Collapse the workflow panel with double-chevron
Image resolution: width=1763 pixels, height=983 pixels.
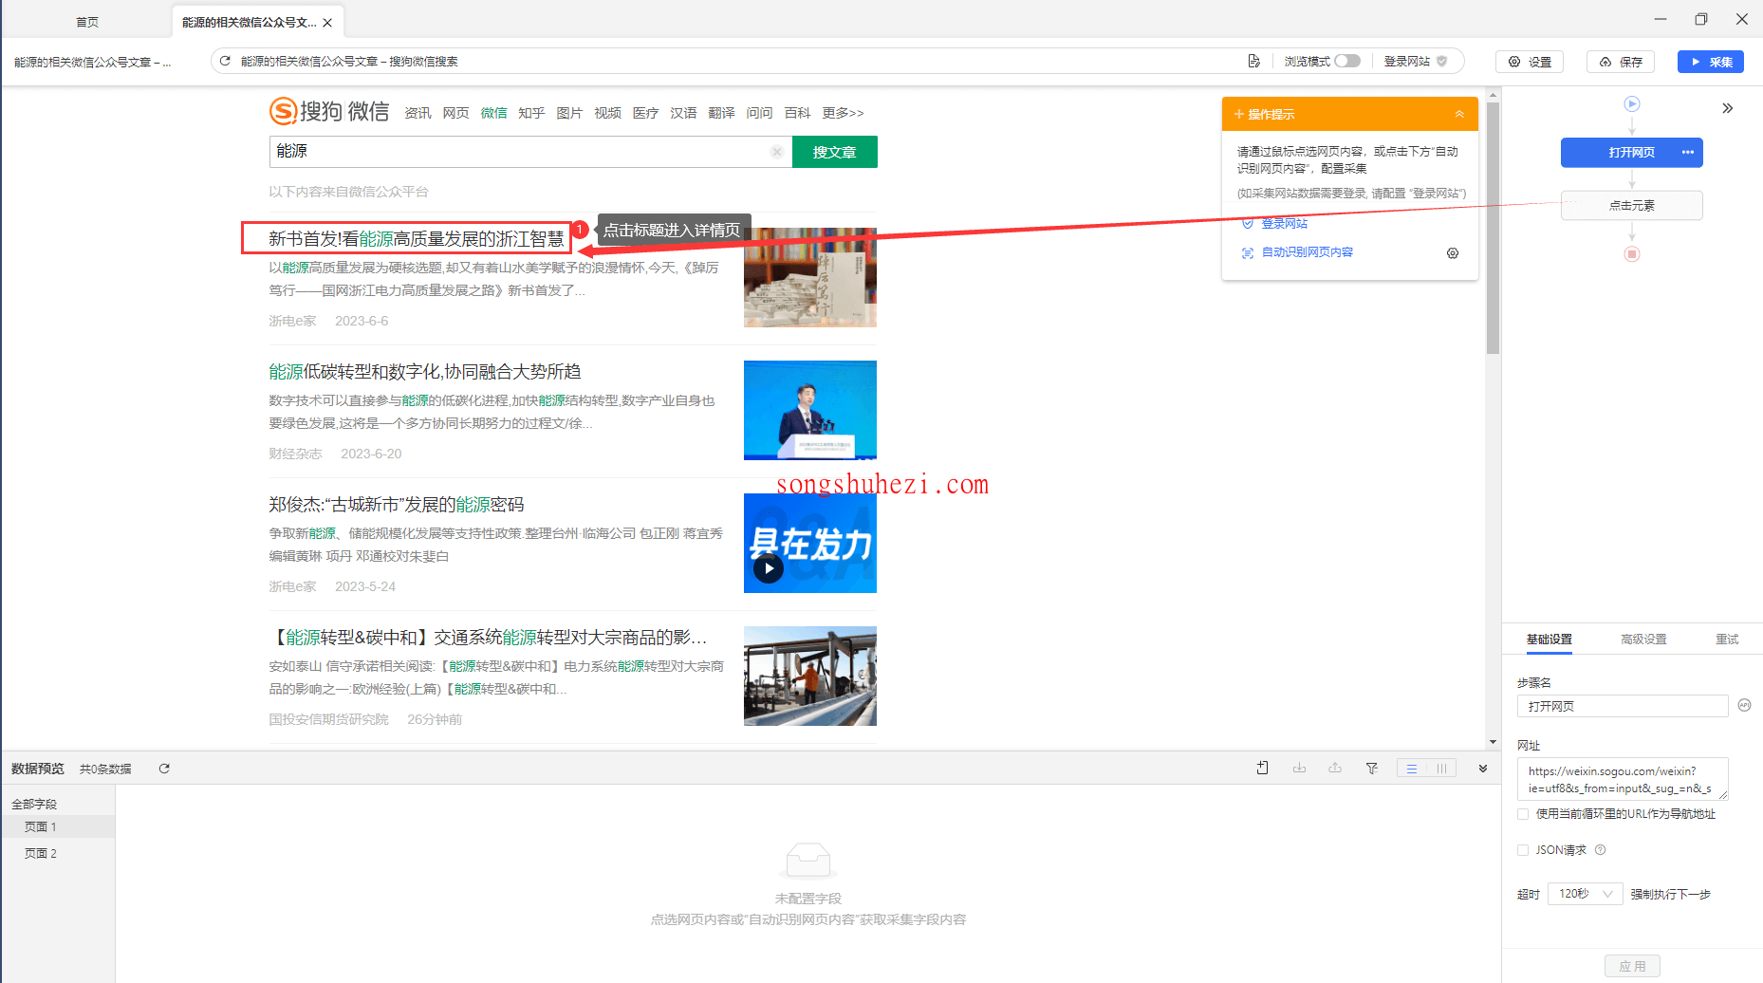pos(1727,108)
